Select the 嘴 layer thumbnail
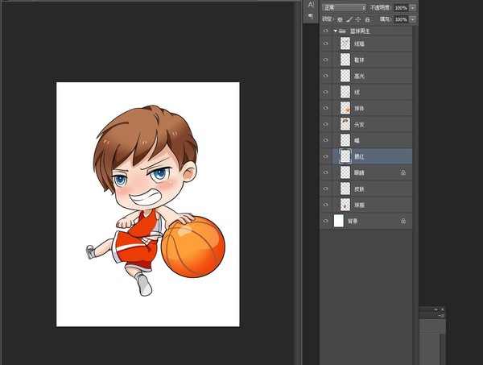 click(x=345, y=140)
